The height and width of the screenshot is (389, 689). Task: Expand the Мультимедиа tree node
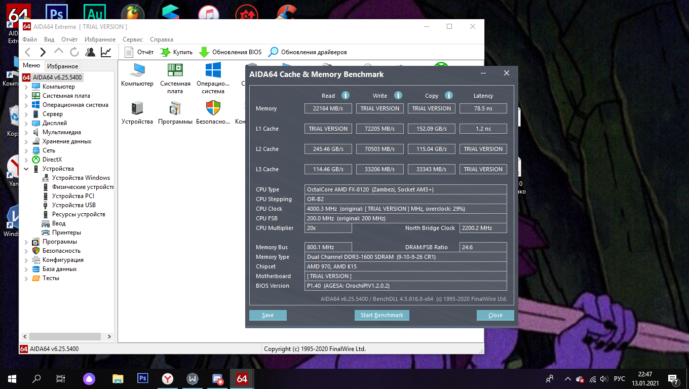[26, 132]
